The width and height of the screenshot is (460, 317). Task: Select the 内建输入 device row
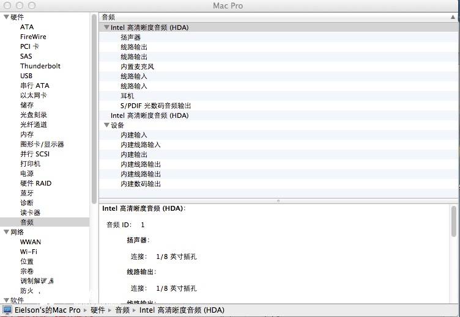(x=278, y=135)
